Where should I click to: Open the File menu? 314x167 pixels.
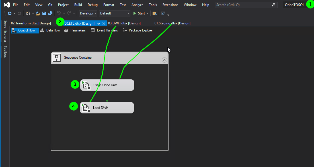click(16, 5)
